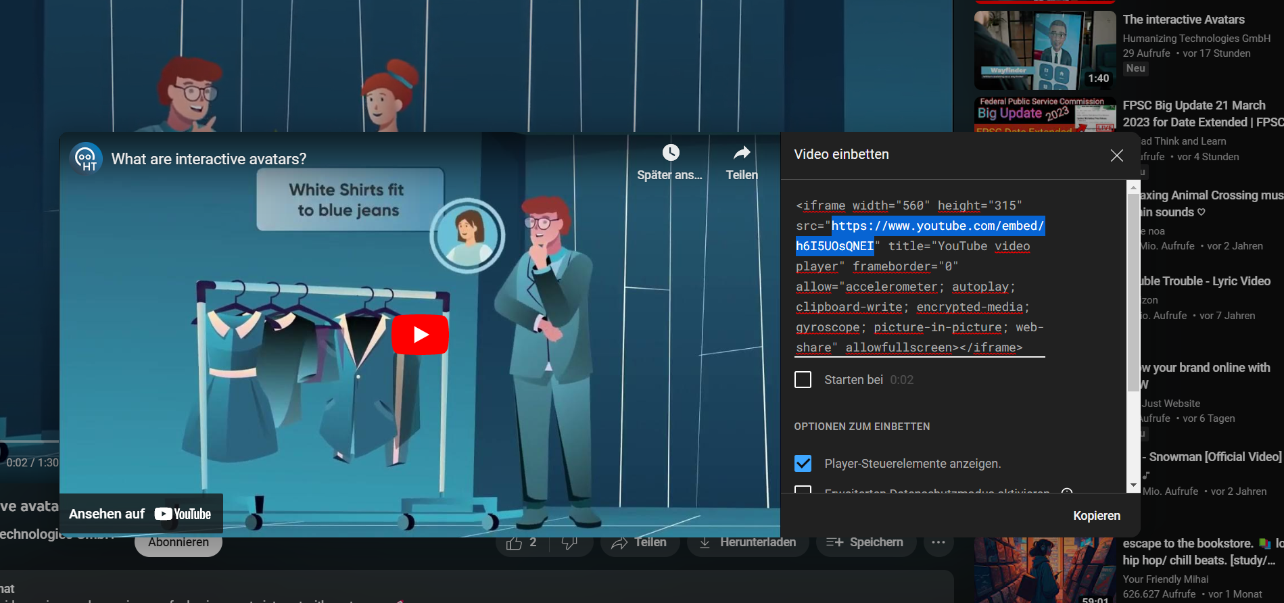Image resolution: width=1284 pixels, height=603 pixels.
Task: Click the embed dialog scrollbar up arrow
Action: 1133,187
